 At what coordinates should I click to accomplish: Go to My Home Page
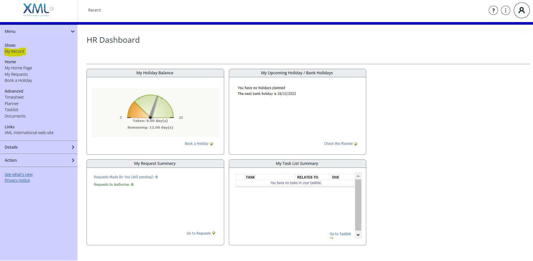[18, 68]
